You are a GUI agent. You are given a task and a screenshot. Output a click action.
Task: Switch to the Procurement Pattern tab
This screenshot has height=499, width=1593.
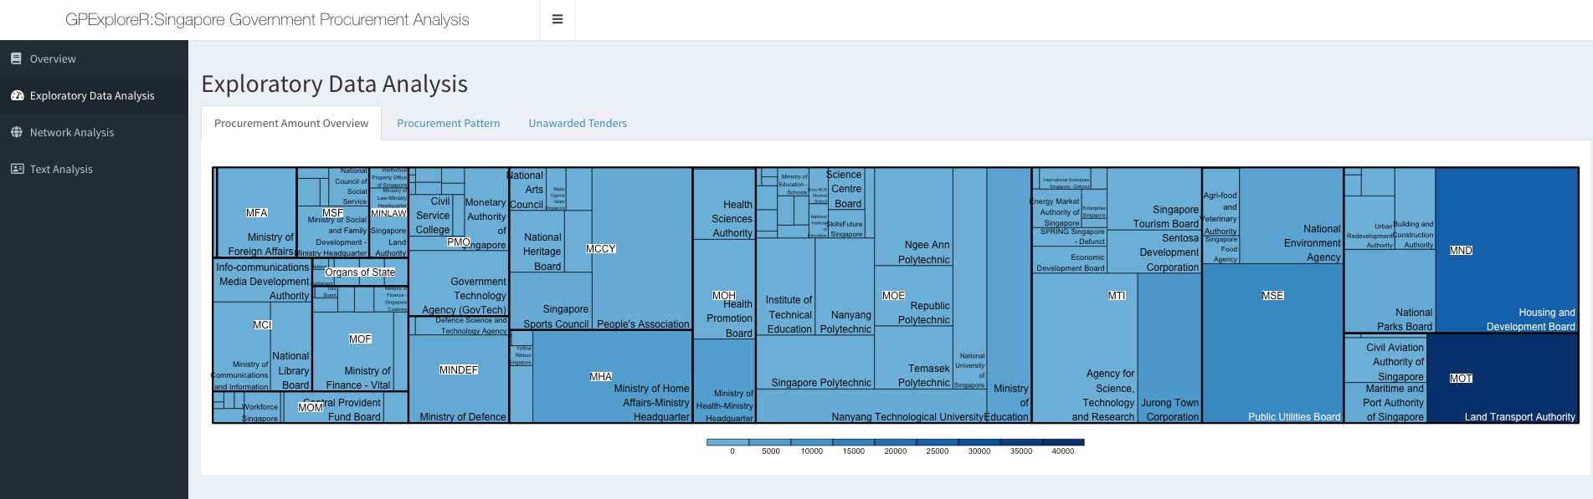(449, 123)
